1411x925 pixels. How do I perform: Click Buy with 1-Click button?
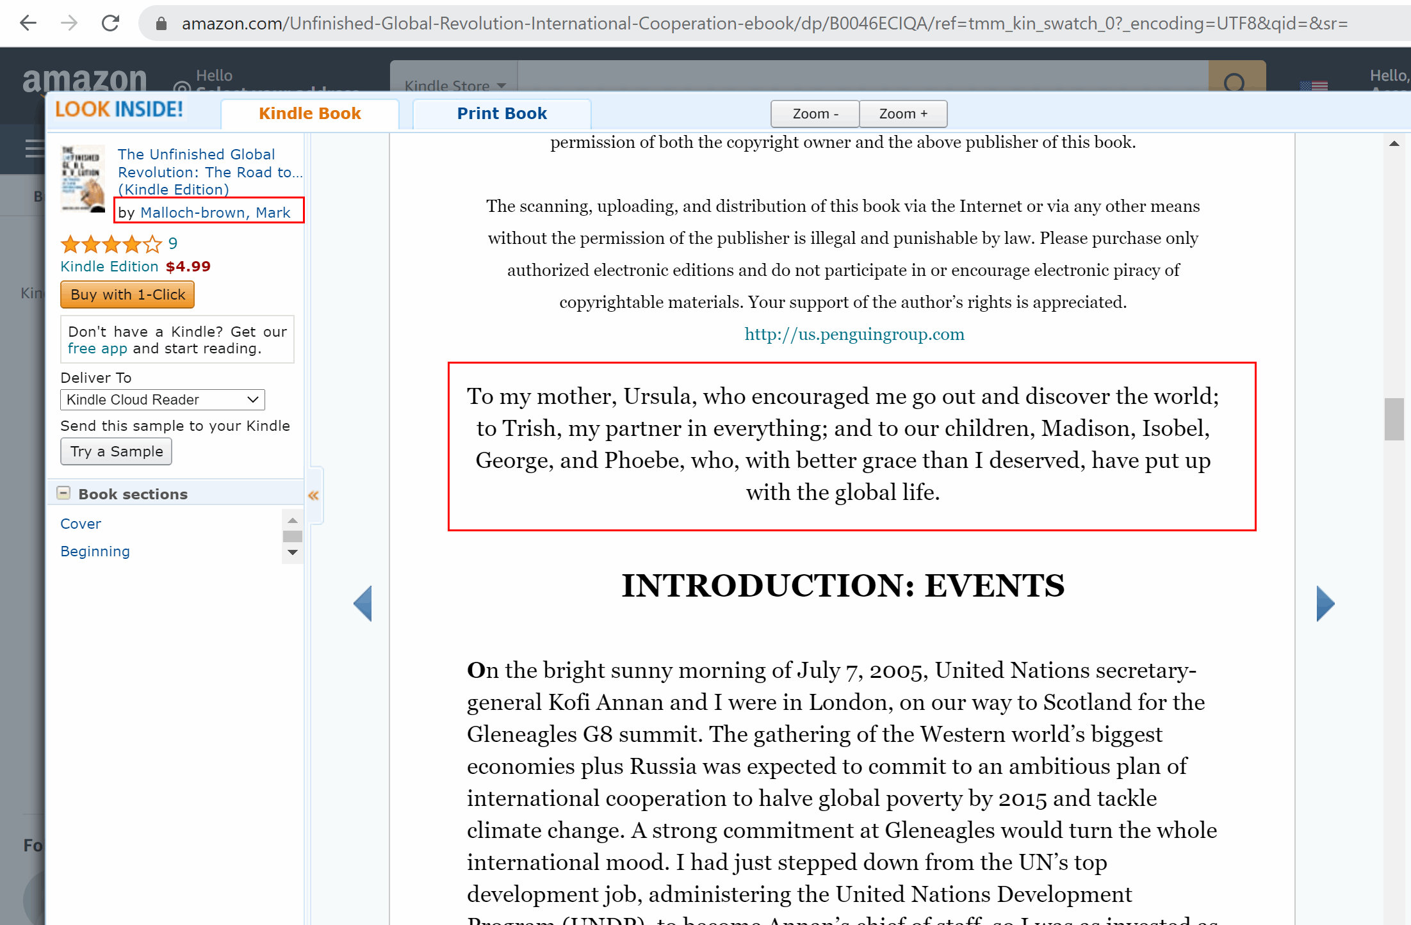[x=127, y=294]
